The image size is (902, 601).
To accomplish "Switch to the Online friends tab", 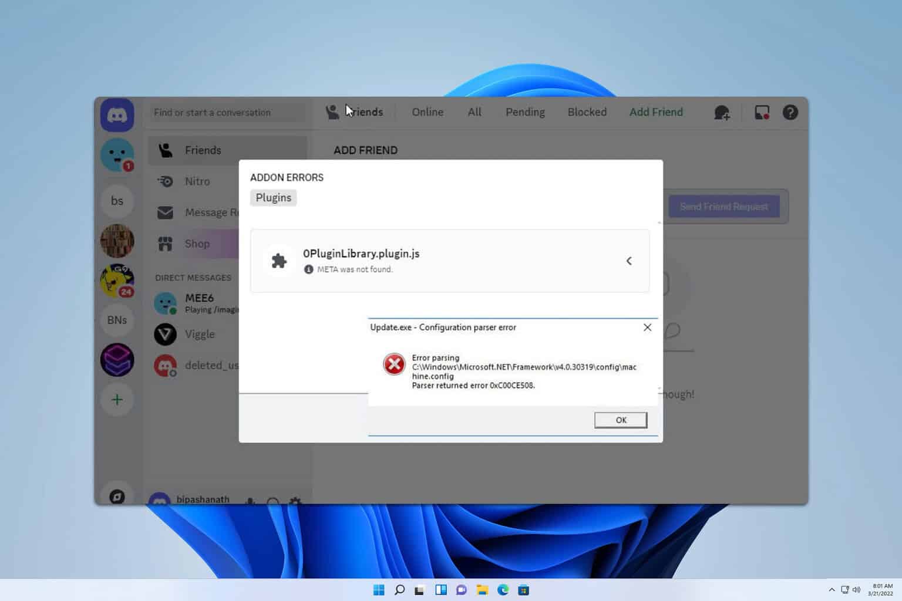I will pos(428,112).
